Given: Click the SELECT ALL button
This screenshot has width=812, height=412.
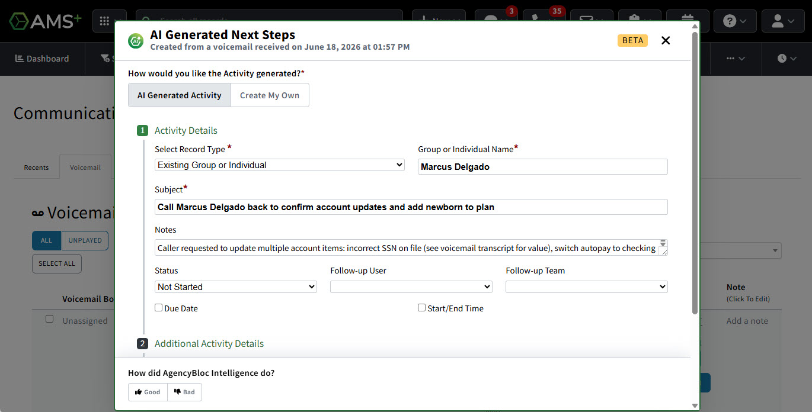Looking at the screenshot, I should (x=57, y=263).
